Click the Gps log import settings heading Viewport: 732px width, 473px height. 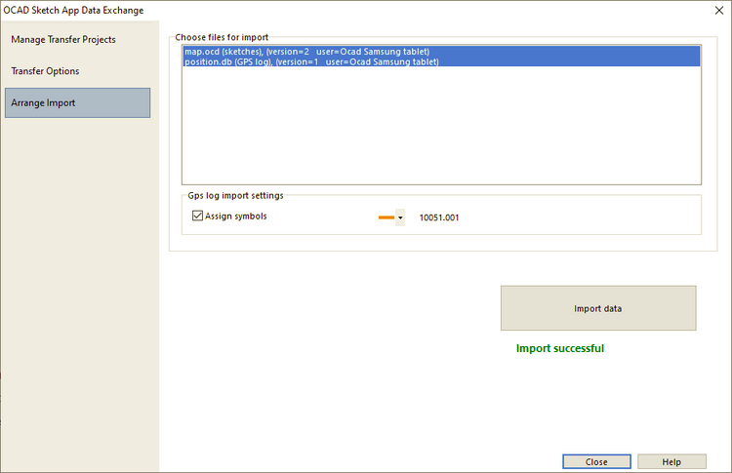pyautogui.click(x=236, y=195)
